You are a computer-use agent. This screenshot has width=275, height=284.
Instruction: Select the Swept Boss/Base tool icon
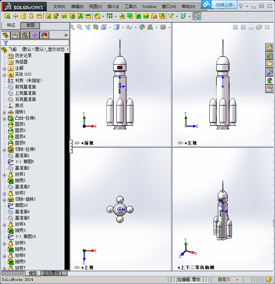click(23, 16)
